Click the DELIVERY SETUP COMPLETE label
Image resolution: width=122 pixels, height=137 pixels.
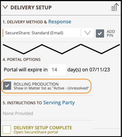click(43, 128)
